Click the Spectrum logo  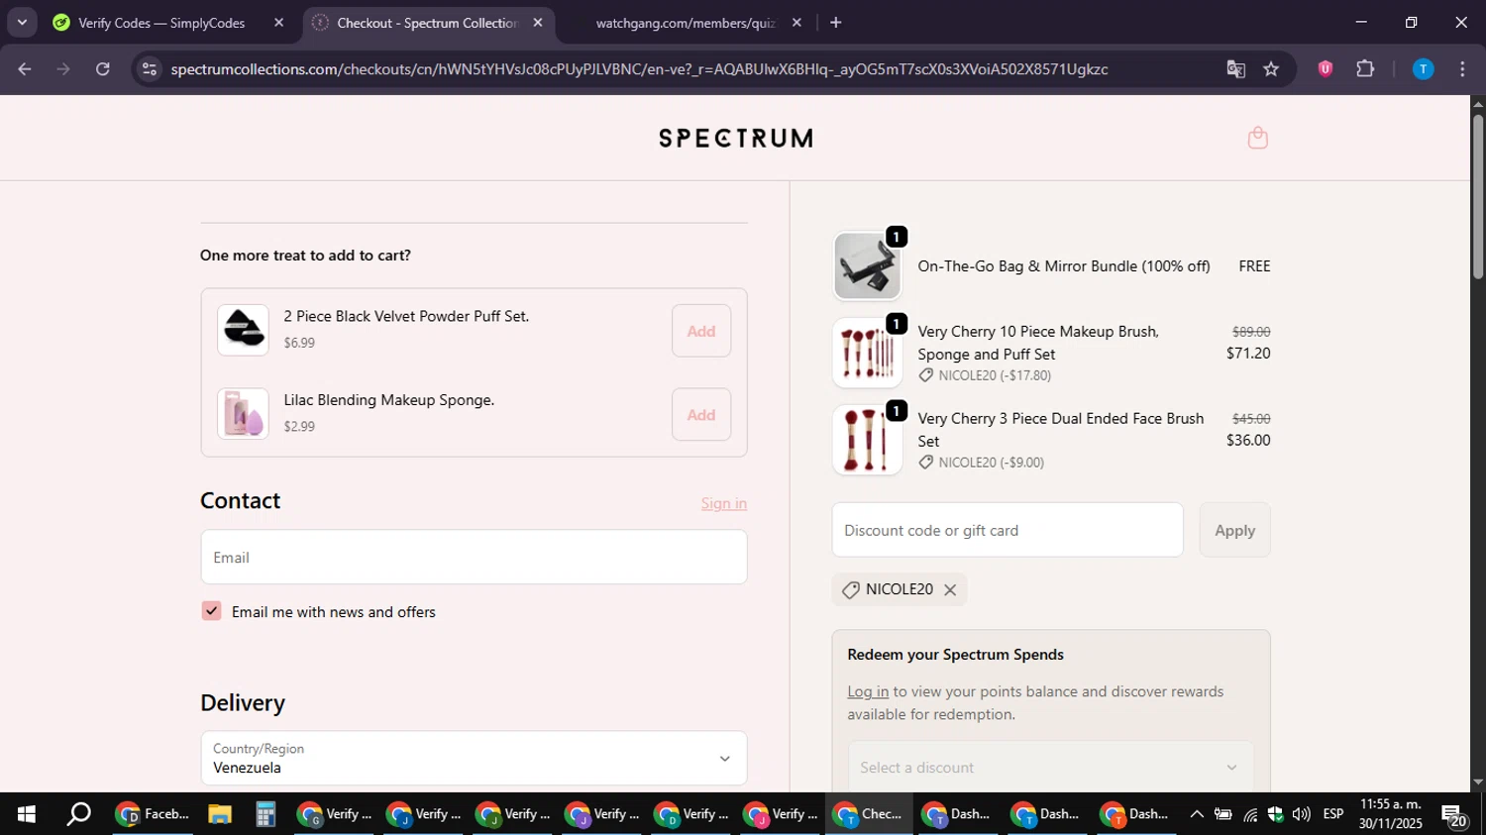click(736, 138)
